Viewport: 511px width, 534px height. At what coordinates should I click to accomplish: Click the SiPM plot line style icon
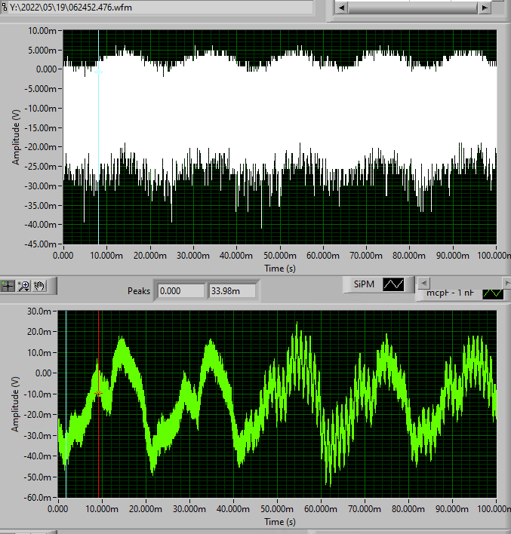coord(394,284)
